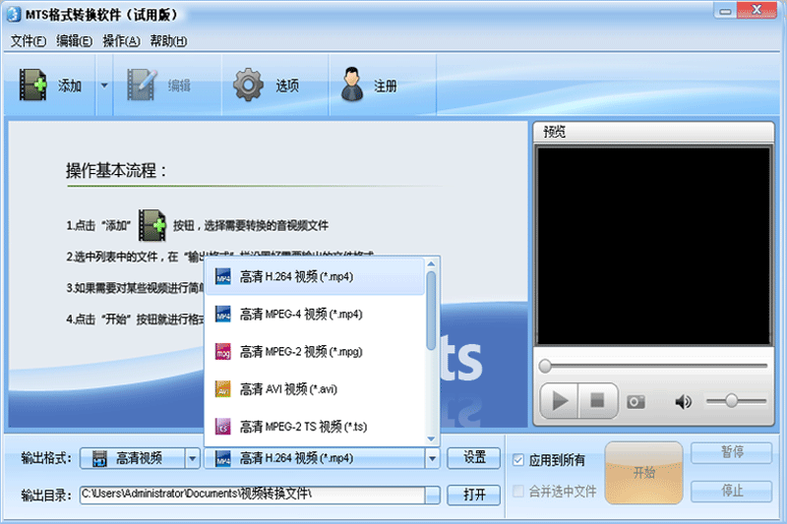Select 高清 H.264 视频 (*.mp4) in list
The width and height of the screenshot is (787, 524).
[315, 277]
